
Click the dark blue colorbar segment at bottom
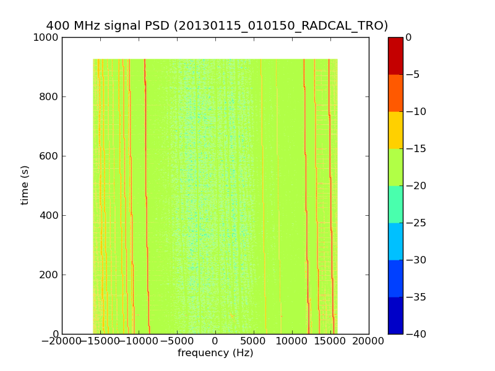[x=395, y=315]
